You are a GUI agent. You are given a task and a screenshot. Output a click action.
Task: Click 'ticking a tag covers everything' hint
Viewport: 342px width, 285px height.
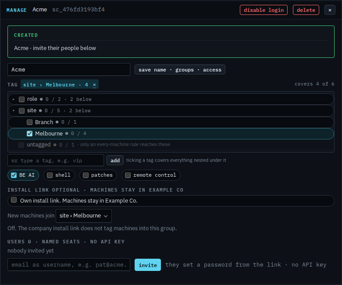(x=176, y=160)
